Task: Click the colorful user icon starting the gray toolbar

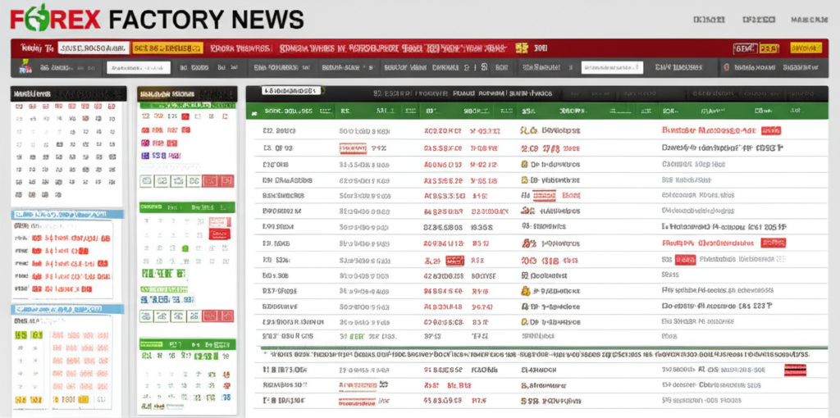Action: pos(25,67)
